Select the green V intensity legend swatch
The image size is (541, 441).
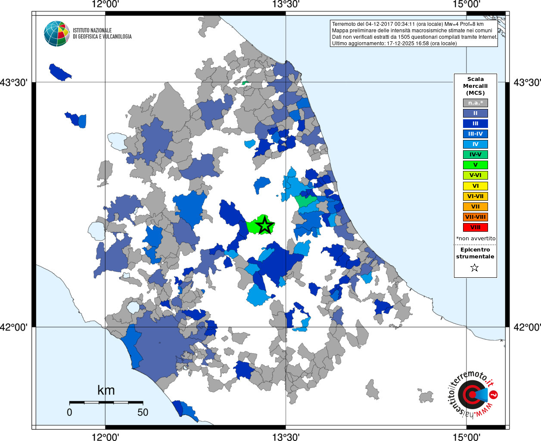[x=476, y=165]
